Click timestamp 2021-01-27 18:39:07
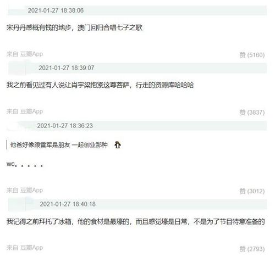Viewport: 275px width, 257px height. point(67,68)
